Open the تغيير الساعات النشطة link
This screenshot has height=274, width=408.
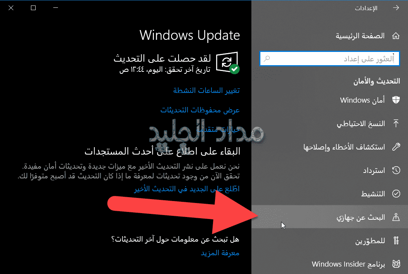click(x=206, y=90)
